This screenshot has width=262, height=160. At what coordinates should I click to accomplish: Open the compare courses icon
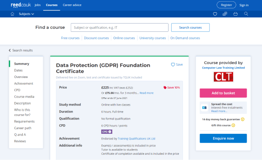click(225, 14)
